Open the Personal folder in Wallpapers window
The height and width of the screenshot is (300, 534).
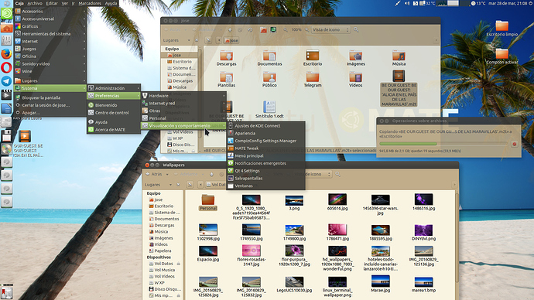coord(207,203)
